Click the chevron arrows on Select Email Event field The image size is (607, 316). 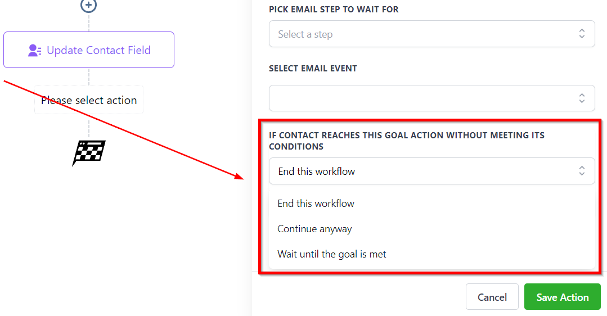point(582,98)
